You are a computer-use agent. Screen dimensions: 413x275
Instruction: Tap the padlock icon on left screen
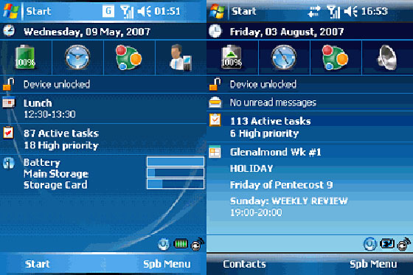click(8, 84)
